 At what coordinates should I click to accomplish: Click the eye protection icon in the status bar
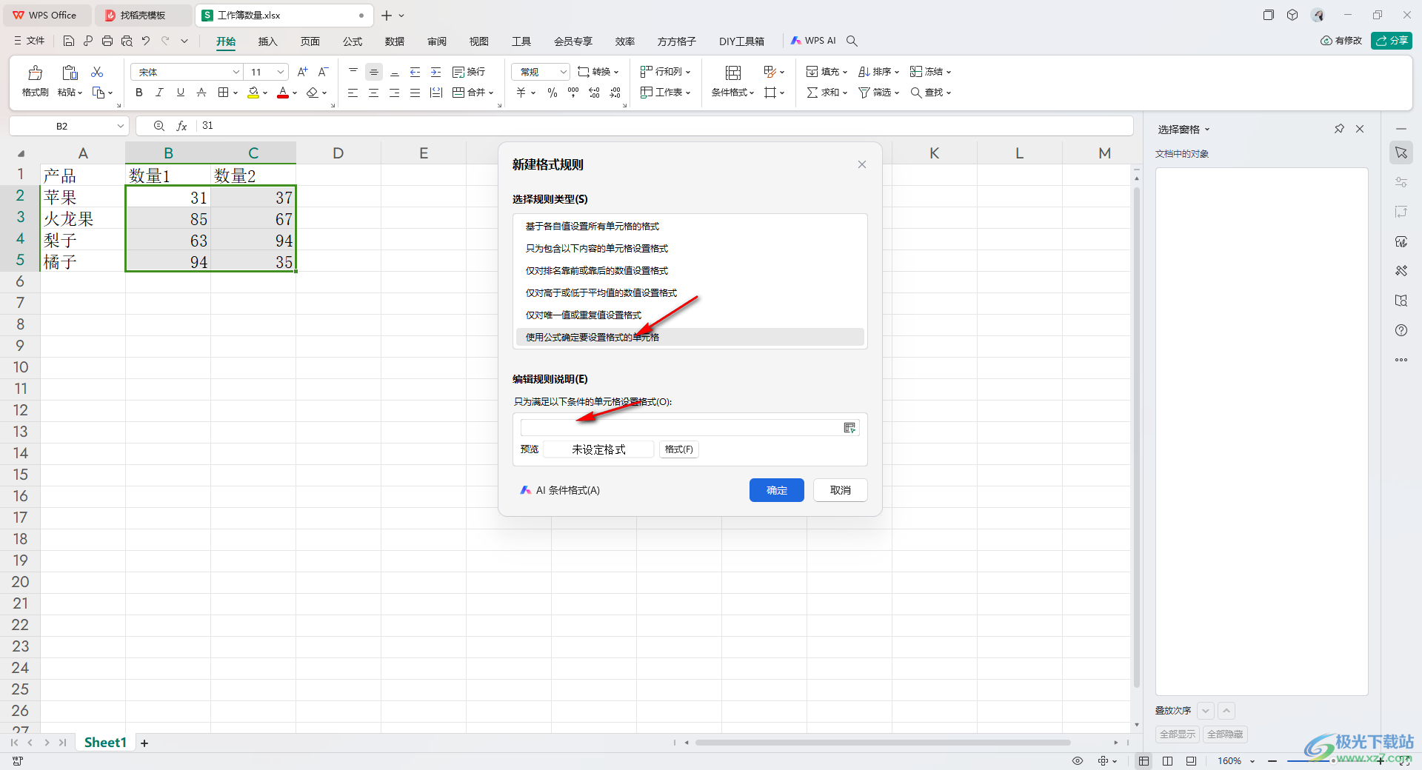tap(1078, 761)
